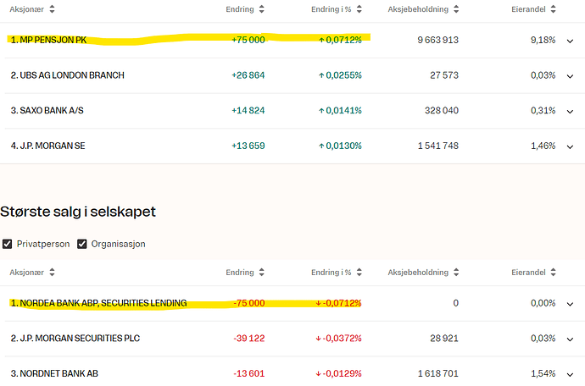The width and height of the screenshot is (585, 386).
Task: Expand the J.P. MORGAN SE row
Action: click(x=570, y=146)
